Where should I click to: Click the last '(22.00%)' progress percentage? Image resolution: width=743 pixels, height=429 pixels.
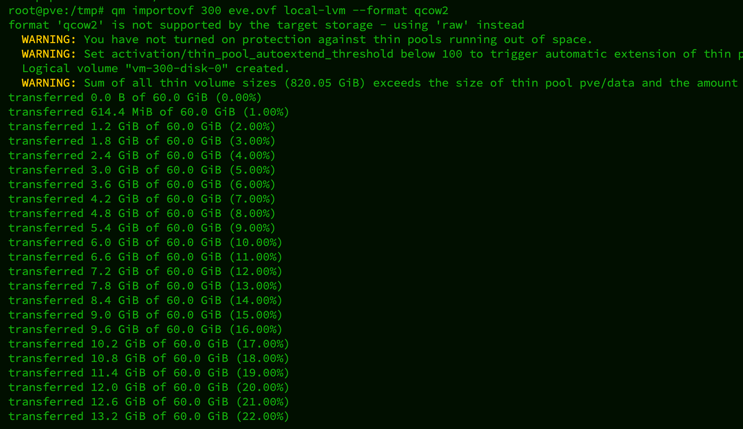coord(262,416)
